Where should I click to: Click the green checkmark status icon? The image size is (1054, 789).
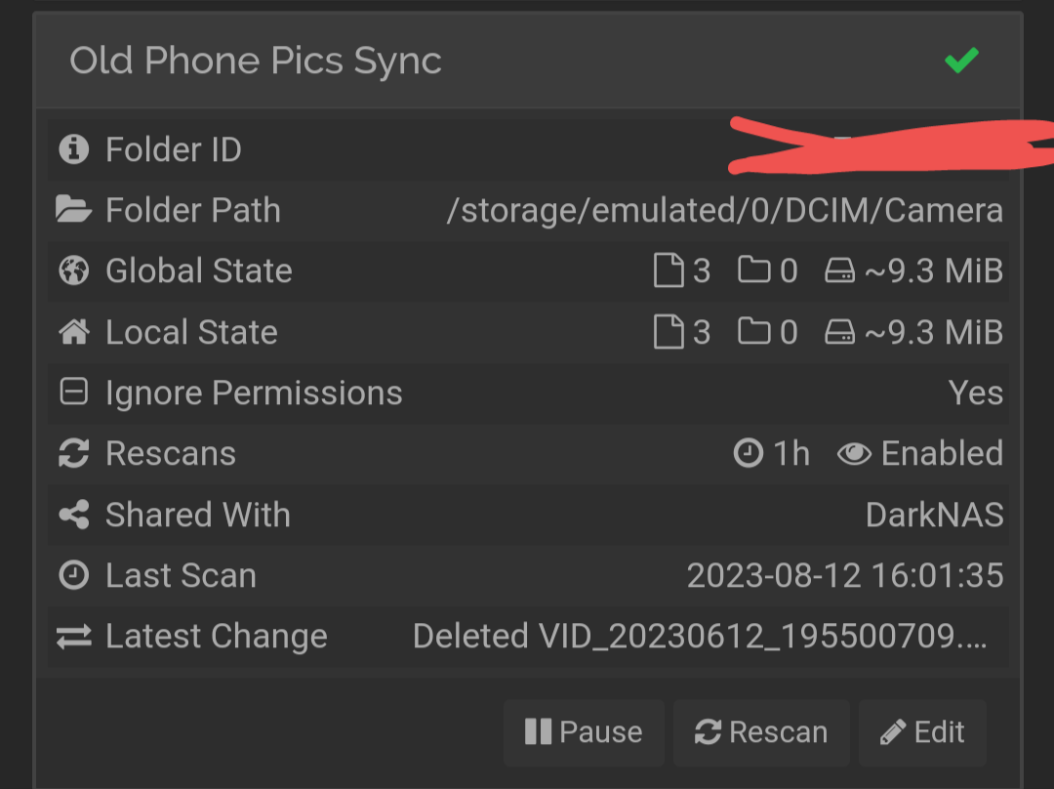coord(962,61)
